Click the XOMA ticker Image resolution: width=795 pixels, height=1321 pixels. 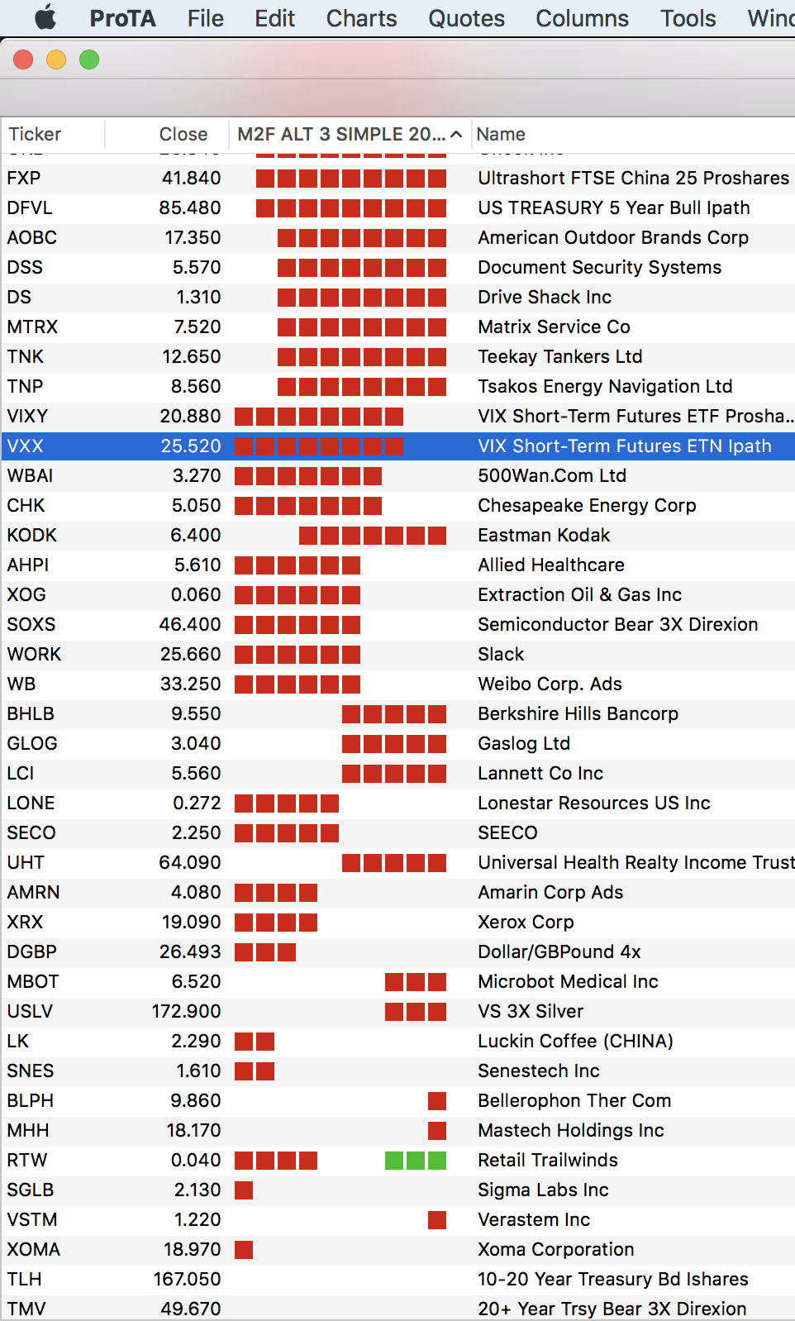[34, 1249]
